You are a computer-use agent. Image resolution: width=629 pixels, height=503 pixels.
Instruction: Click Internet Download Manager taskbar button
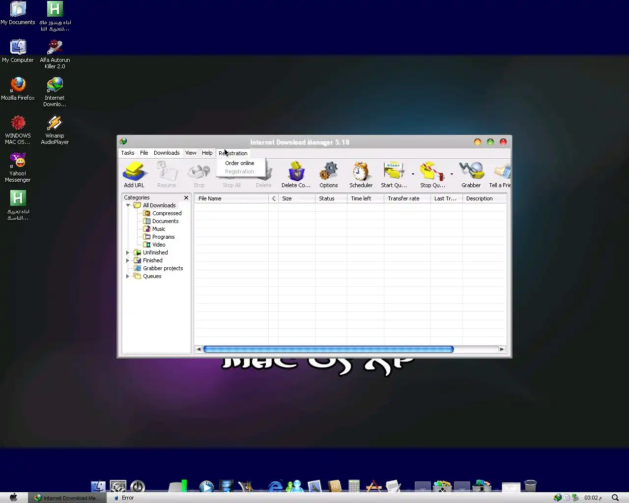67,498
